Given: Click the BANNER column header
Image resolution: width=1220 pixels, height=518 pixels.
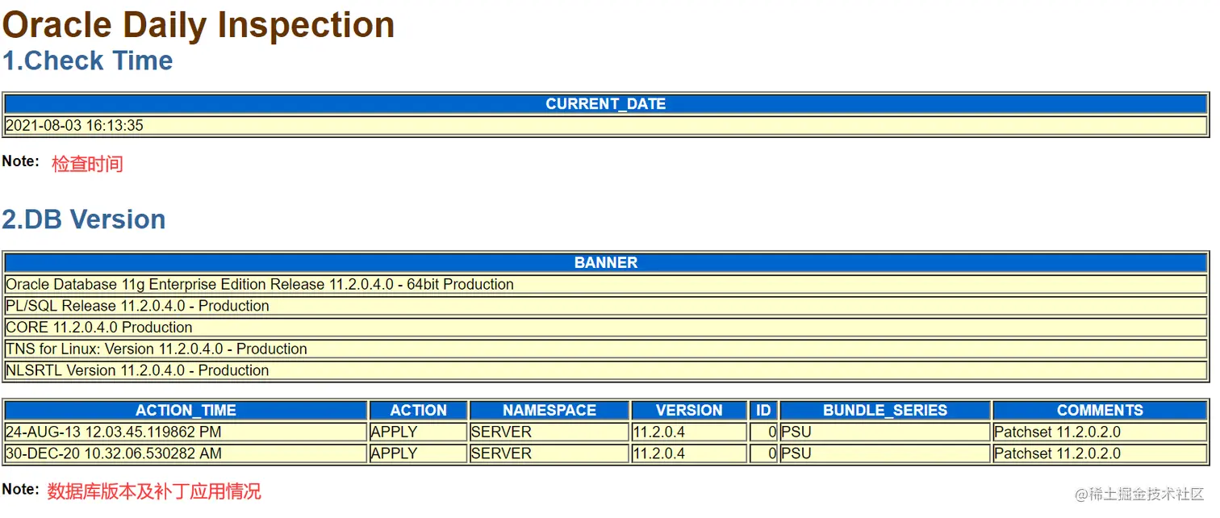Looking at the screenshot, I should click(605, 263).
